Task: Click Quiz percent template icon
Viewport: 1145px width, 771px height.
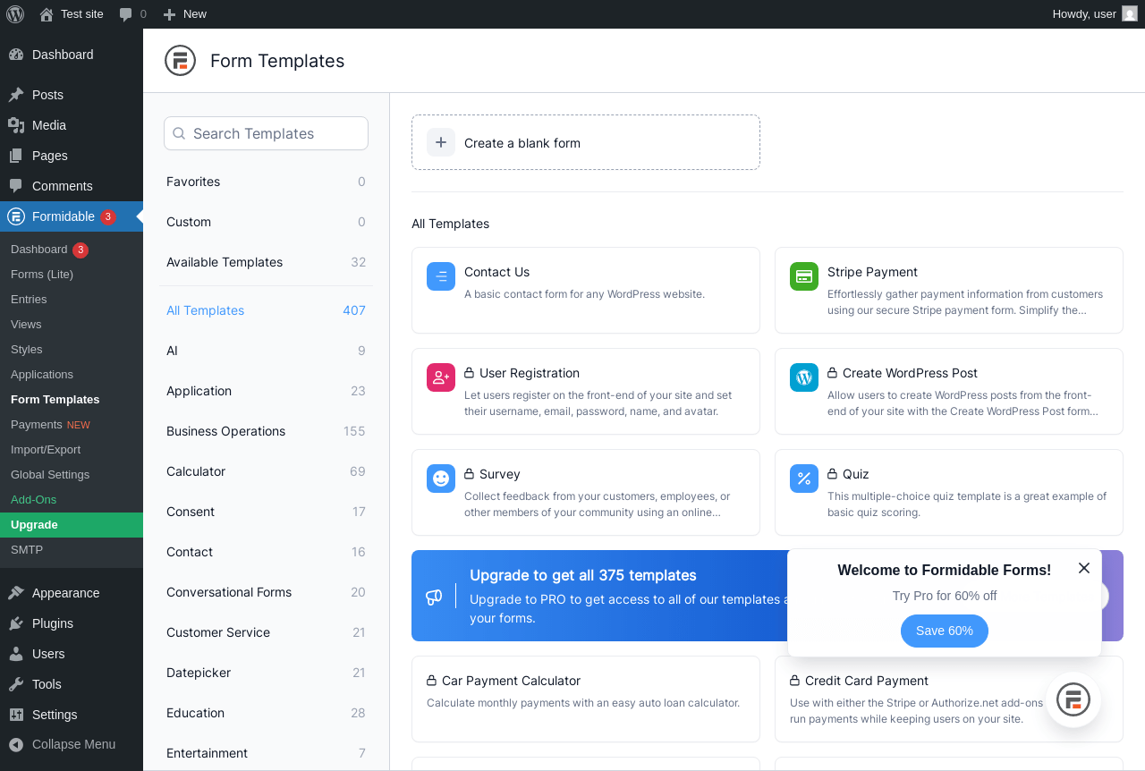Action: click(804, 479)
